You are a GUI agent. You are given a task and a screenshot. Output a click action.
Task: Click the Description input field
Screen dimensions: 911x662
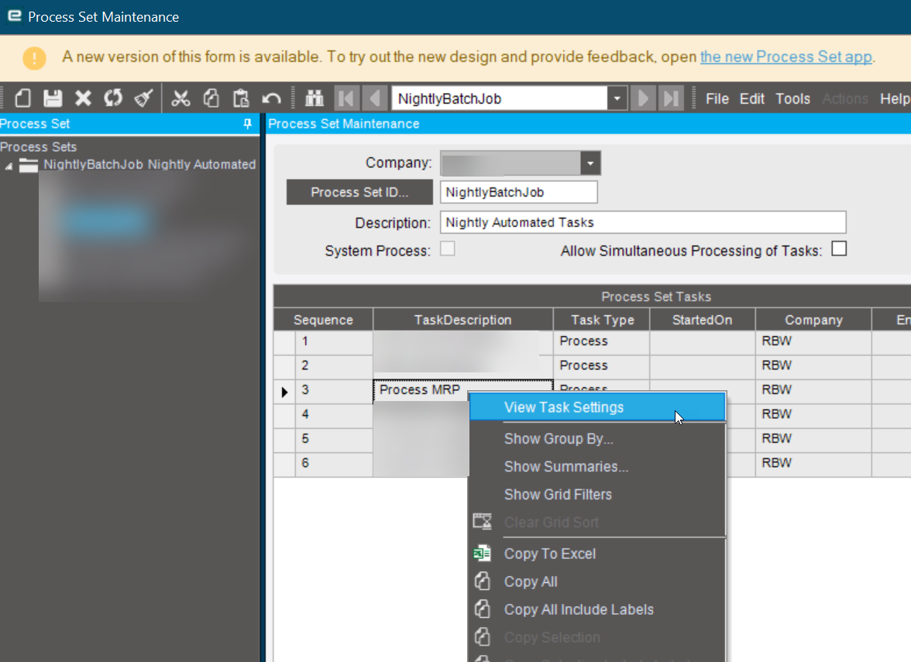click(x=643, y=222)
